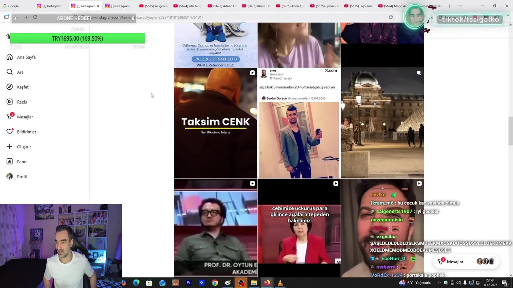The width and height of the screenshot is (513, 288).
Task: Open VLC media player from the taskbar
Action: (280, 283)
